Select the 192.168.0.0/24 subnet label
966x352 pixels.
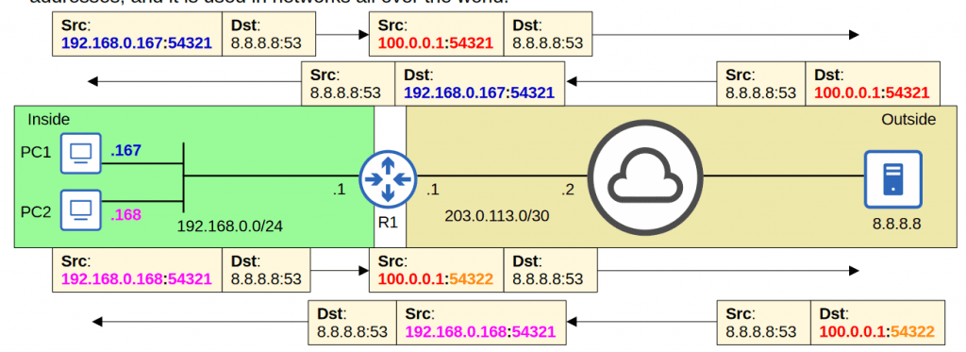(x=230, y=226)
